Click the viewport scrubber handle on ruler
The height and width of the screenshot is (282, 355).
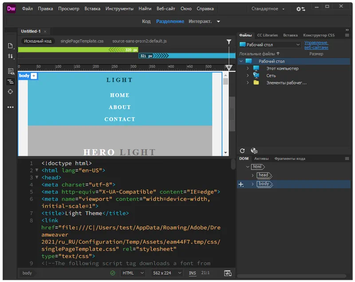(x=229, y=67)
